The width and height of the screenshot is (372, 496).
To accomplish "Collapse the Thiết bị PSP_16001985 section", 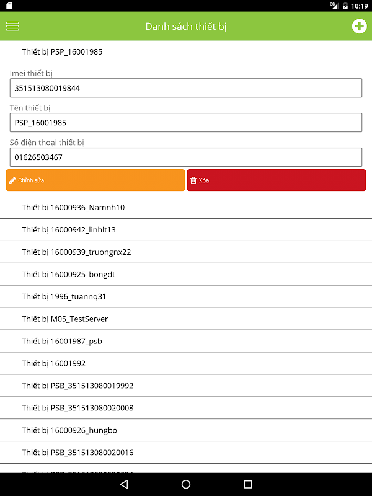I will tap(186, 51).
